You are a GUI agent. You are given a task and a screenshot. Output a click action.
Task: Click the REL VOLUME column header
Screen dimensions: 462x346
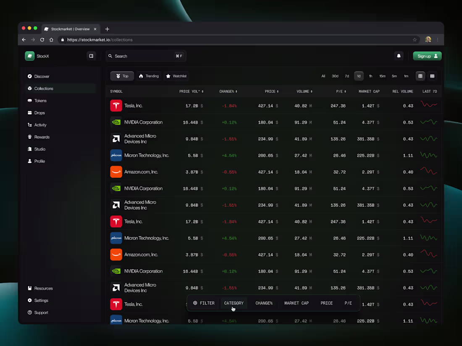[402, 91]
